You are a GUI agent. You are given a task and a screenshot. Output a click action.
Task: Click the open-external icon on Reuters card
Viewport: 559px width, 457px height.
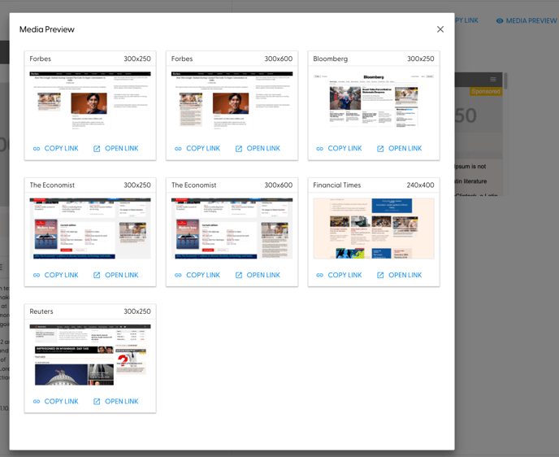[x=97, y=402]
